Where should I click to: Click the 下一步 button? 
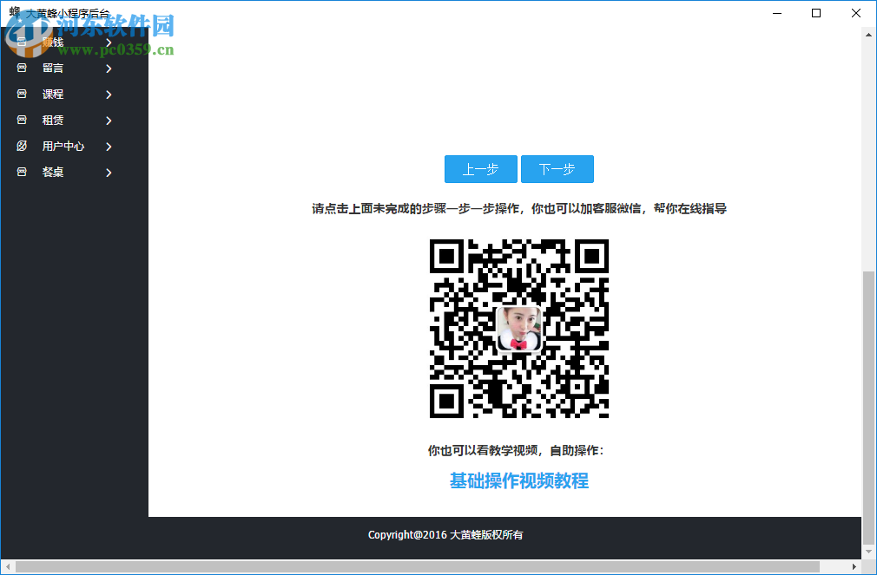(557, 169)
